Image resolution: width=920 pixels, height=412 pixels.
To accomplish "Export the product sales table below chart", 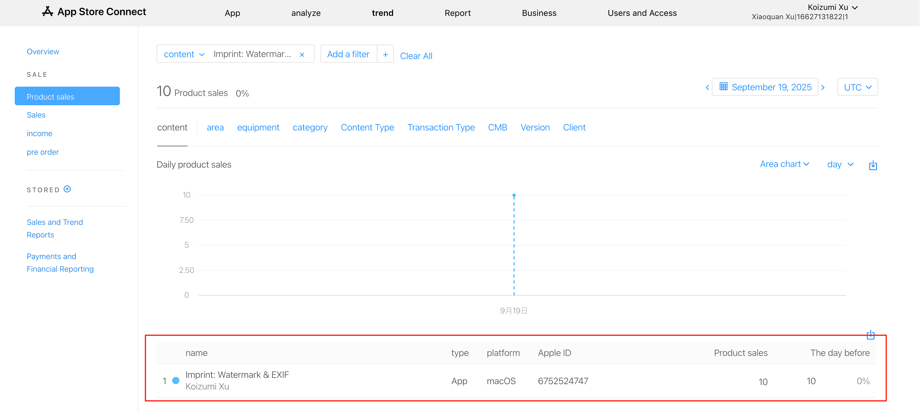I will pos(870,335).
